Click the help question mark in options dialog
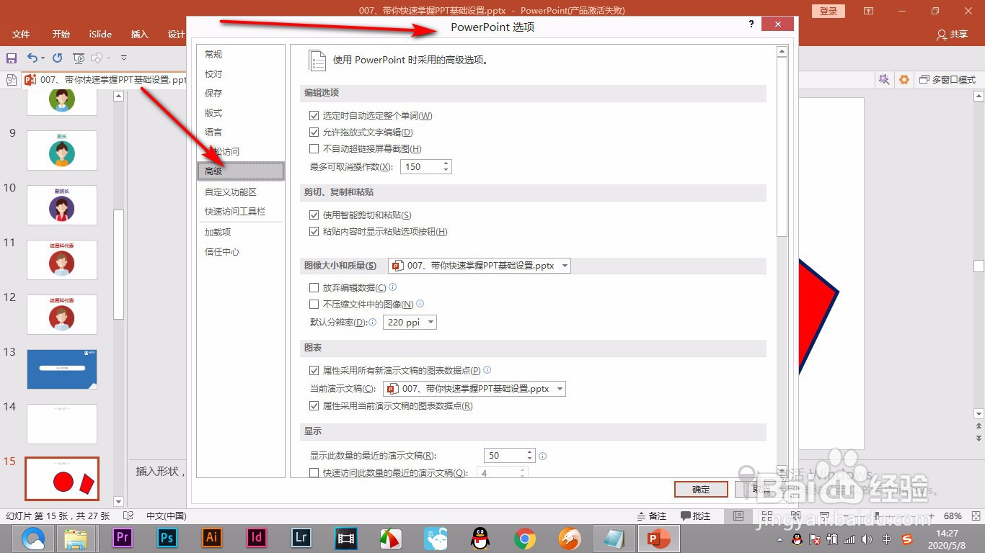 [x=751, y=24]
